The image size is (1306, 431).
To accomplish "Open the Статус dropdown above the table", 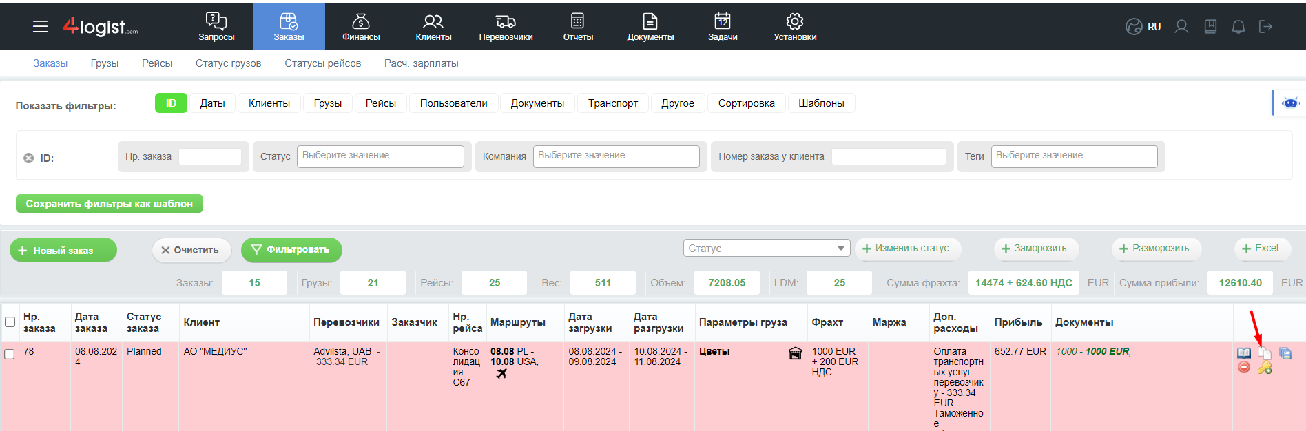I will point(767,249).
